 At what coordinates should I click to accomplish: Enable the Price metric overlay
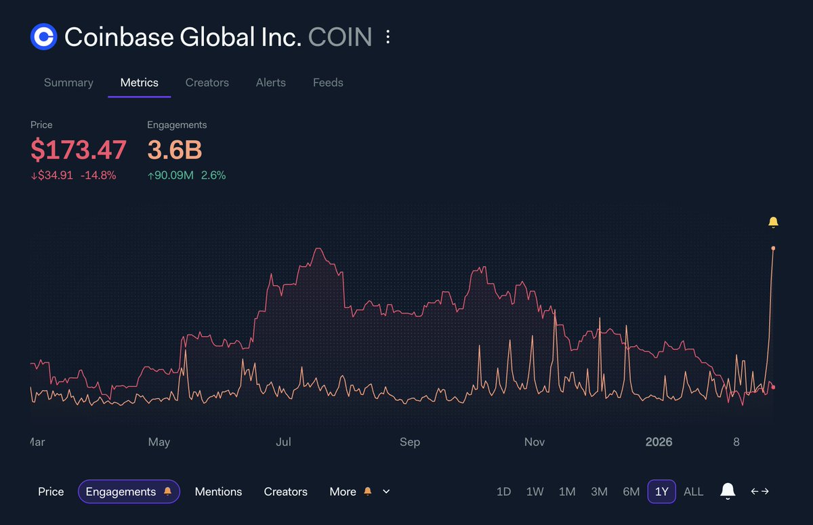(x=51, y=491)
